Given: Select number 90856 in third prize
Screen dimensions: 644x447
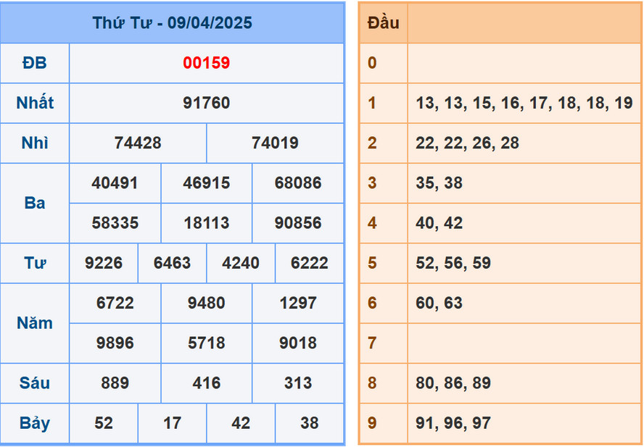Looking at the screenshot, I should pos(297,223).
